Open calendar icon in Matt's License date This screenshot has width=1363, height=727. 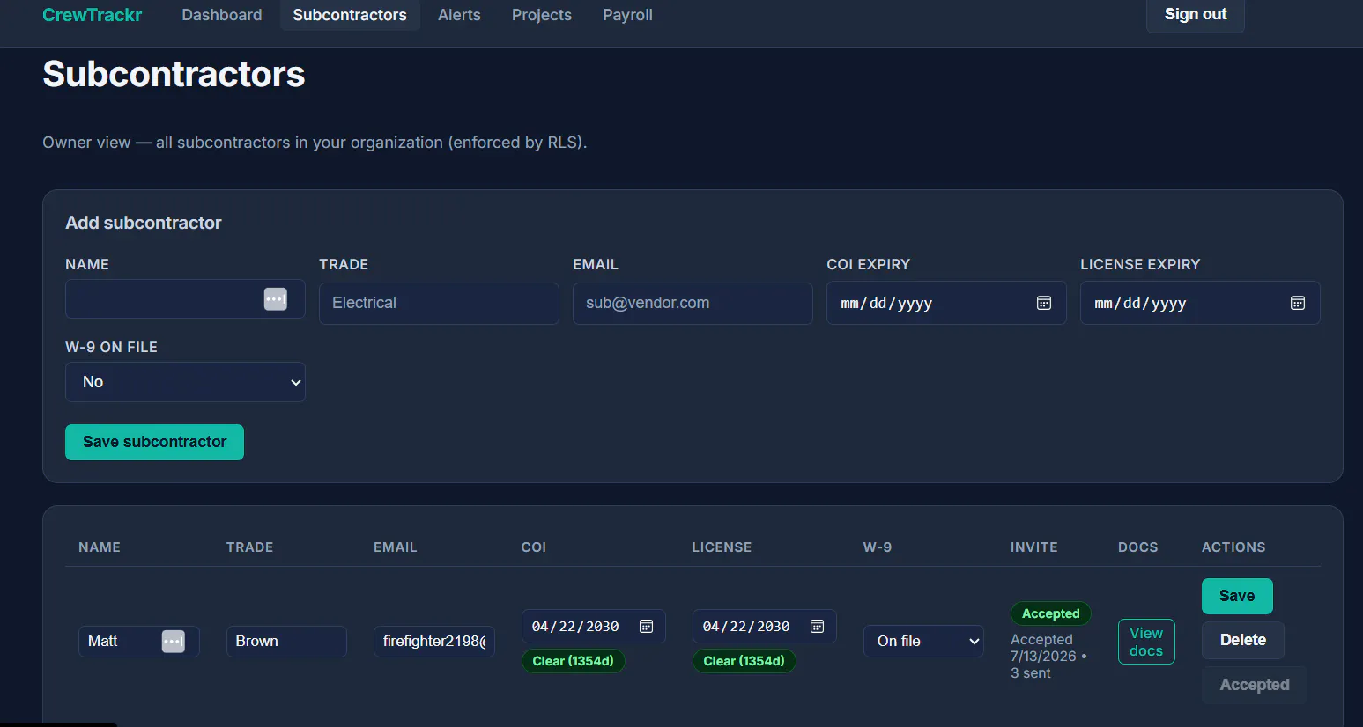[817, 627]
